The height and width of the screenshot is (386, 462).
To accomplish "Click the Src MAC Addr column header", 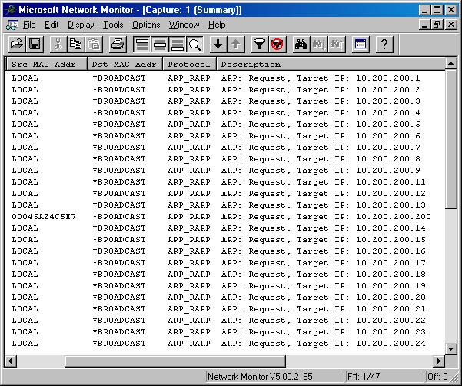I will point(45,65).
